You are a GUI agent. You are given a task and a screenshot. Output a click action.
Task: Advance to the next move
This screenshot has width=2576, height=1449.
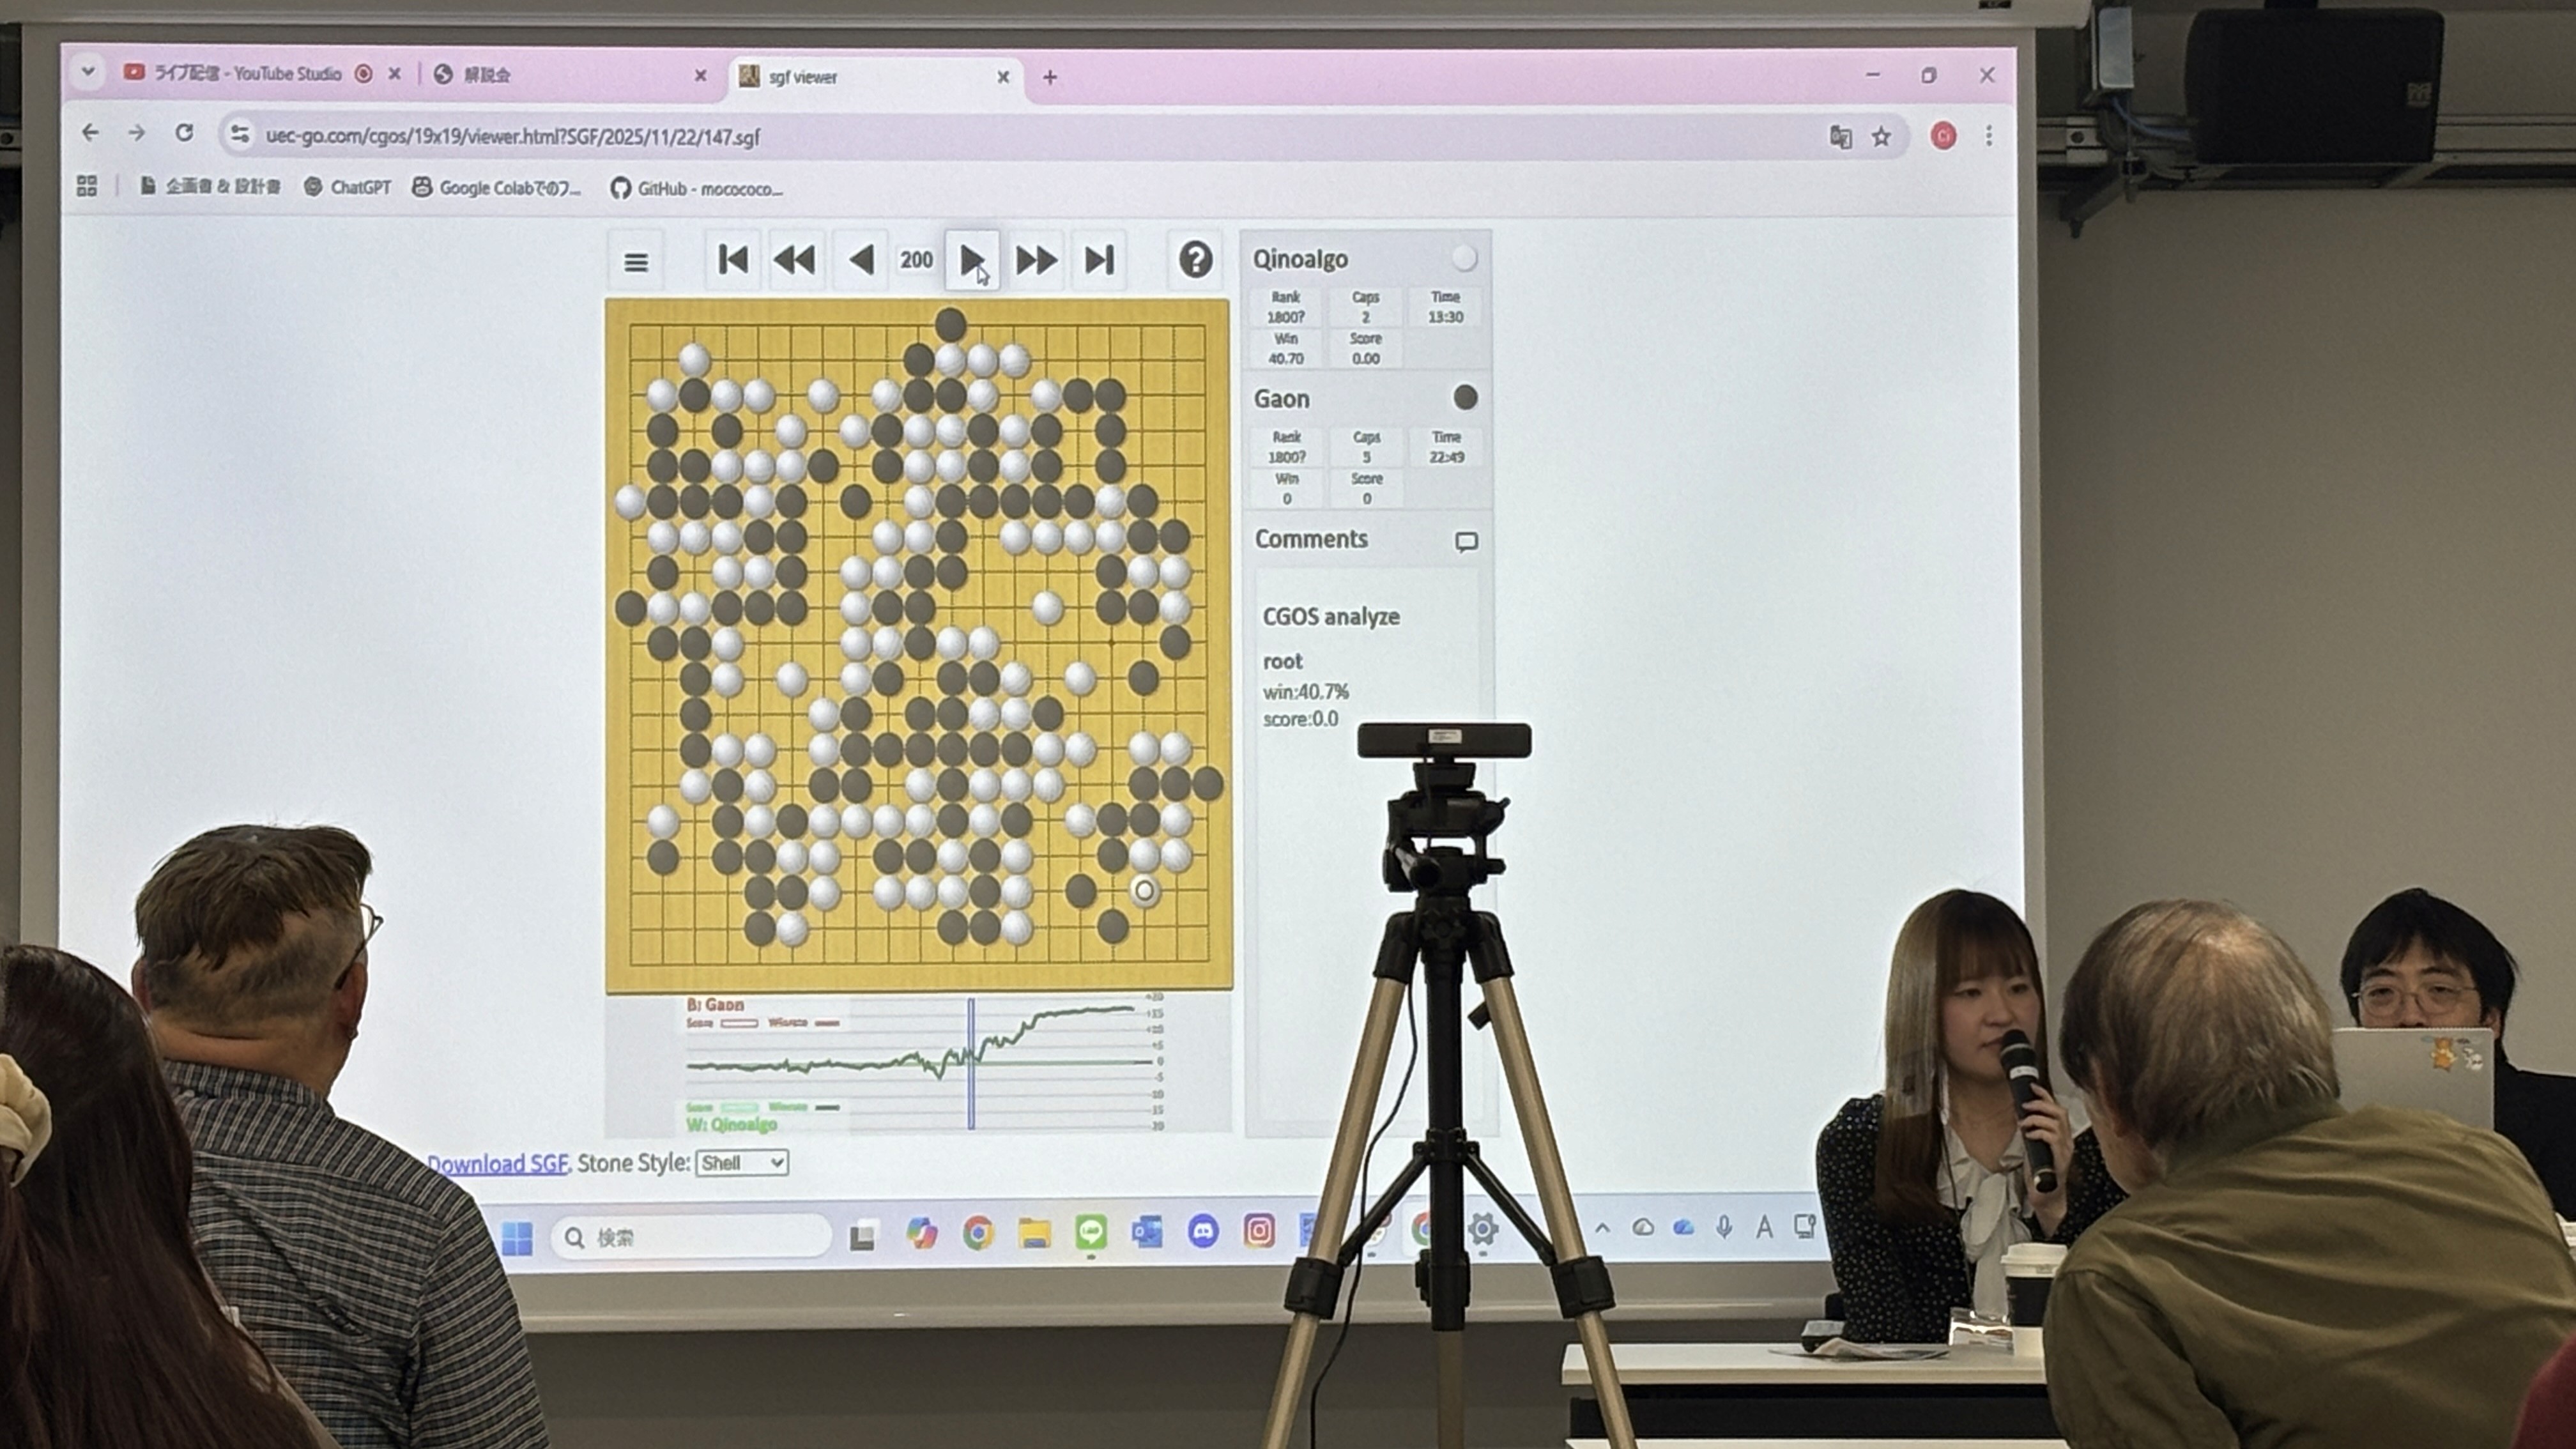click(x=972, y=261)
